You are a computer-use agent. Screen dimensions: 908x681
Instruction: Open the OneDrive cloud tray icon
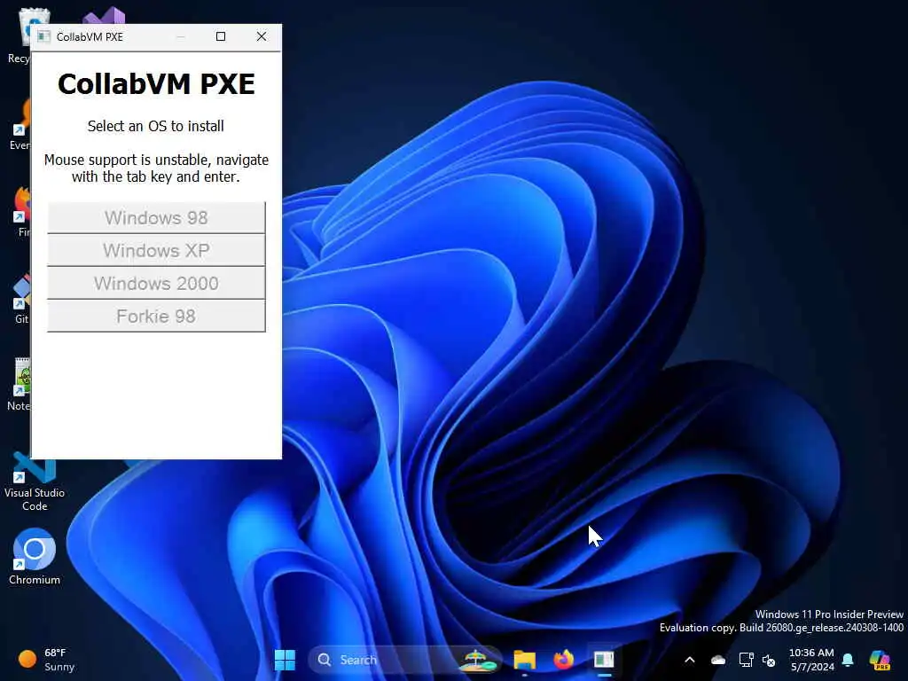point(718,660)
